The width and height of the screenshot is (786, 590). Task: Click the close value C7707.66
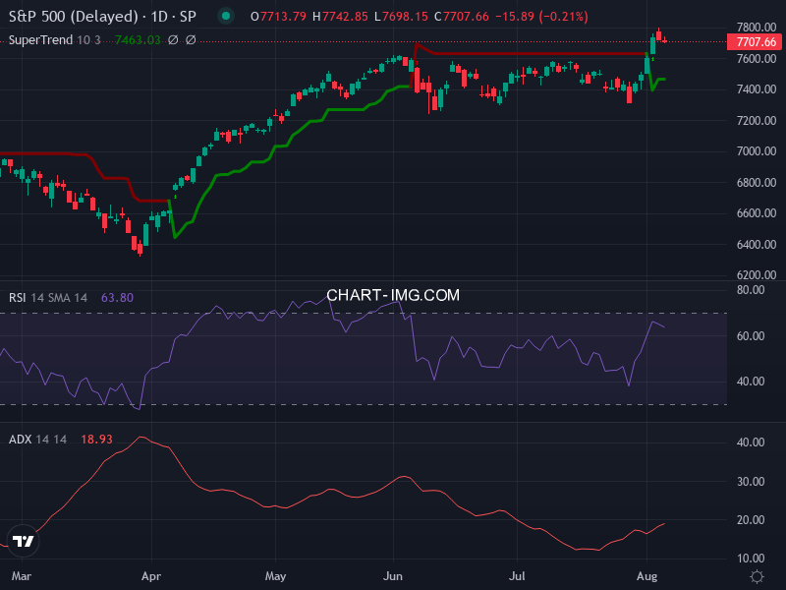point(462,17)
